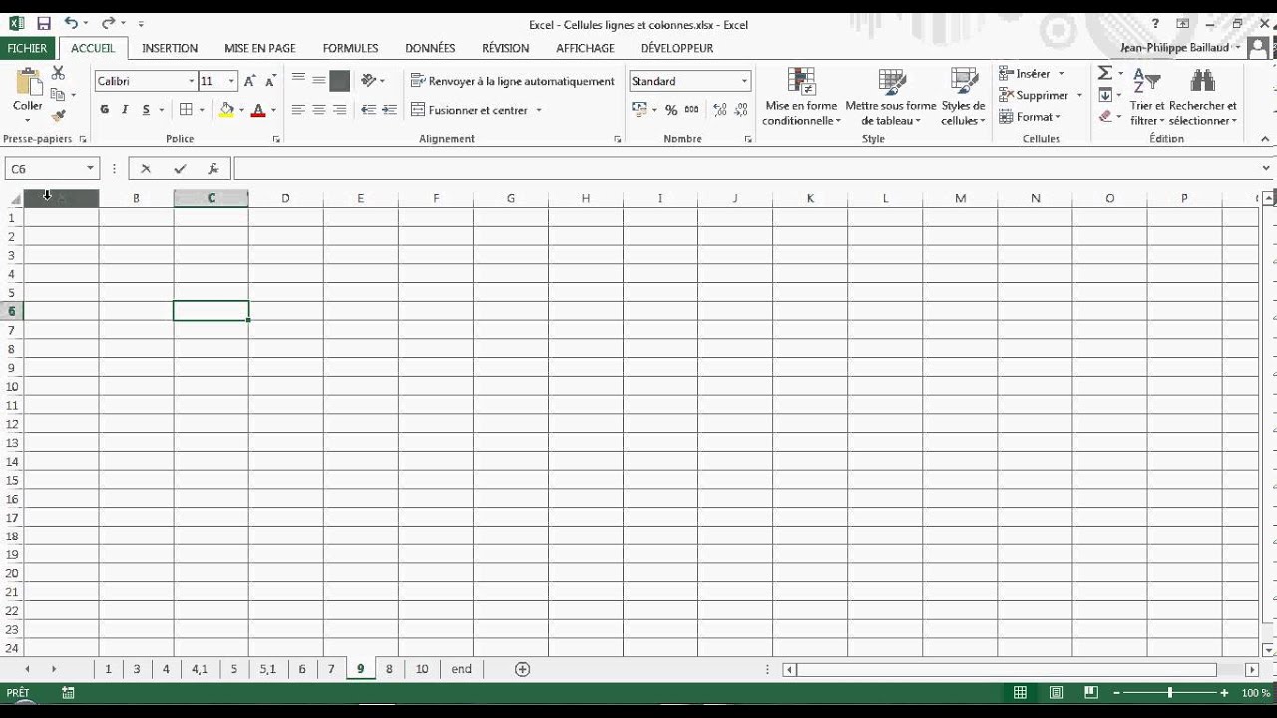Click the Fill down arrow icon
The height and width of the screenshot is (718, 1277).
point(1104,95)
